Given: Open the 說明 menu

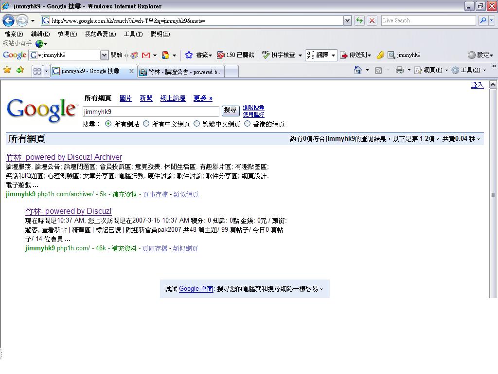Looking at the screenshot, I should point(160,34).
